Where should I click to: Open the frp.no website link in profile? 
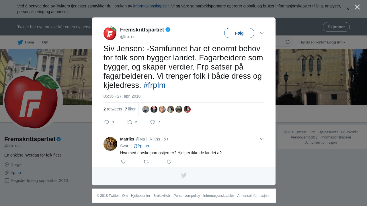tap(16, 173)
